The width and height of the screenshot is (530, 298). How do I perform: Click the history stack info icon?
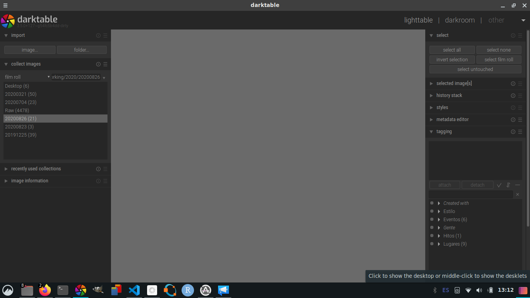pos(513,95)
